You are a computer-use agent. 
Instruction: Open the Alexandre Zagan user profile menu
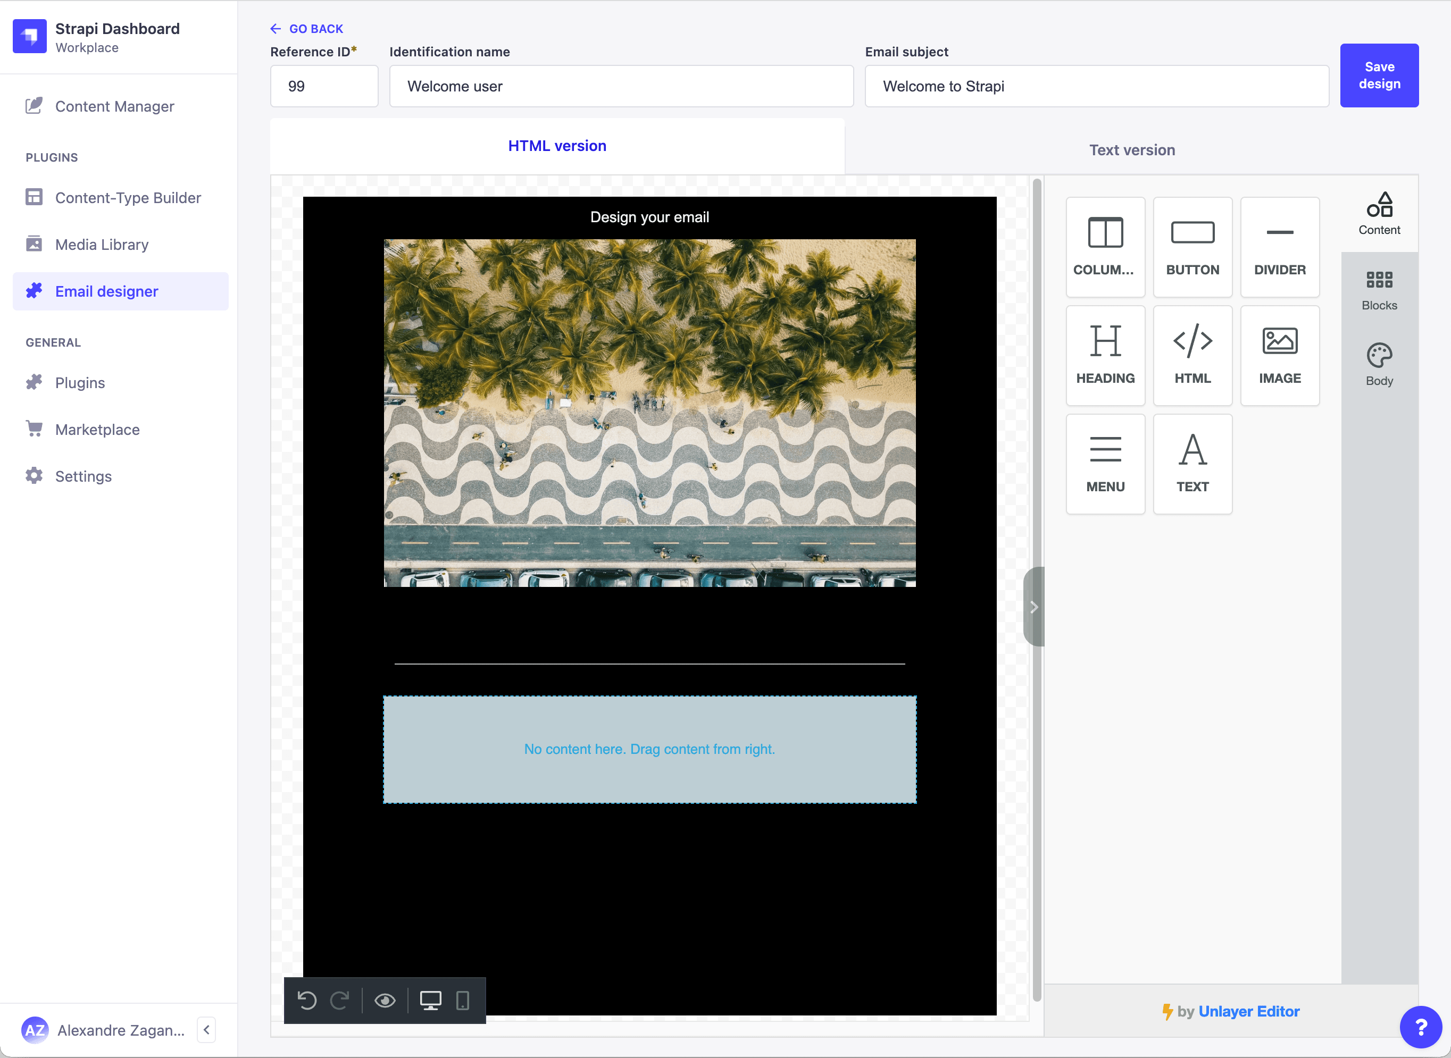103,1030
